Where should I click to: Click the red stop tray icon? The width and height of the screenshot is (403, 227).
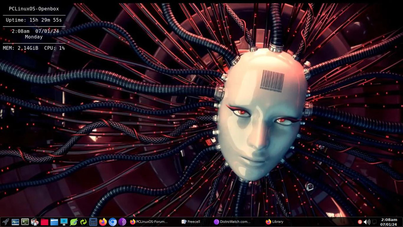click(x=360, y=222)
